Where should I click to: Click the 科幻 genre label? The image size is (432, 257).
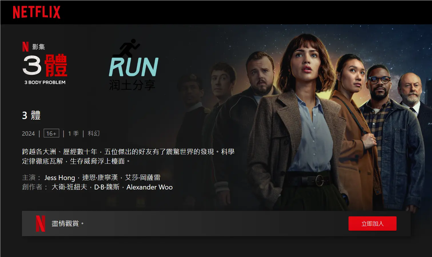pos(93,133)
